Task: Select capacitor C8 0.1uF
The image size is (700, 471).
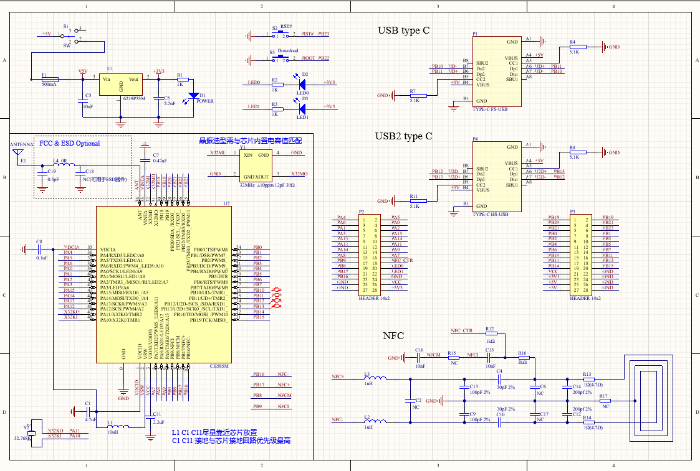Action: coord(39,249)
